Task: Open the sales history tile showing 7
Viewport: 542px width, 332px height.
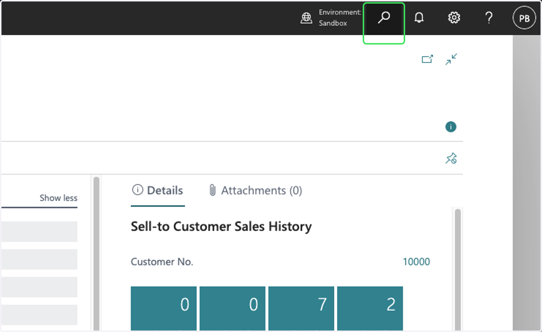Action: click(301, 309)
